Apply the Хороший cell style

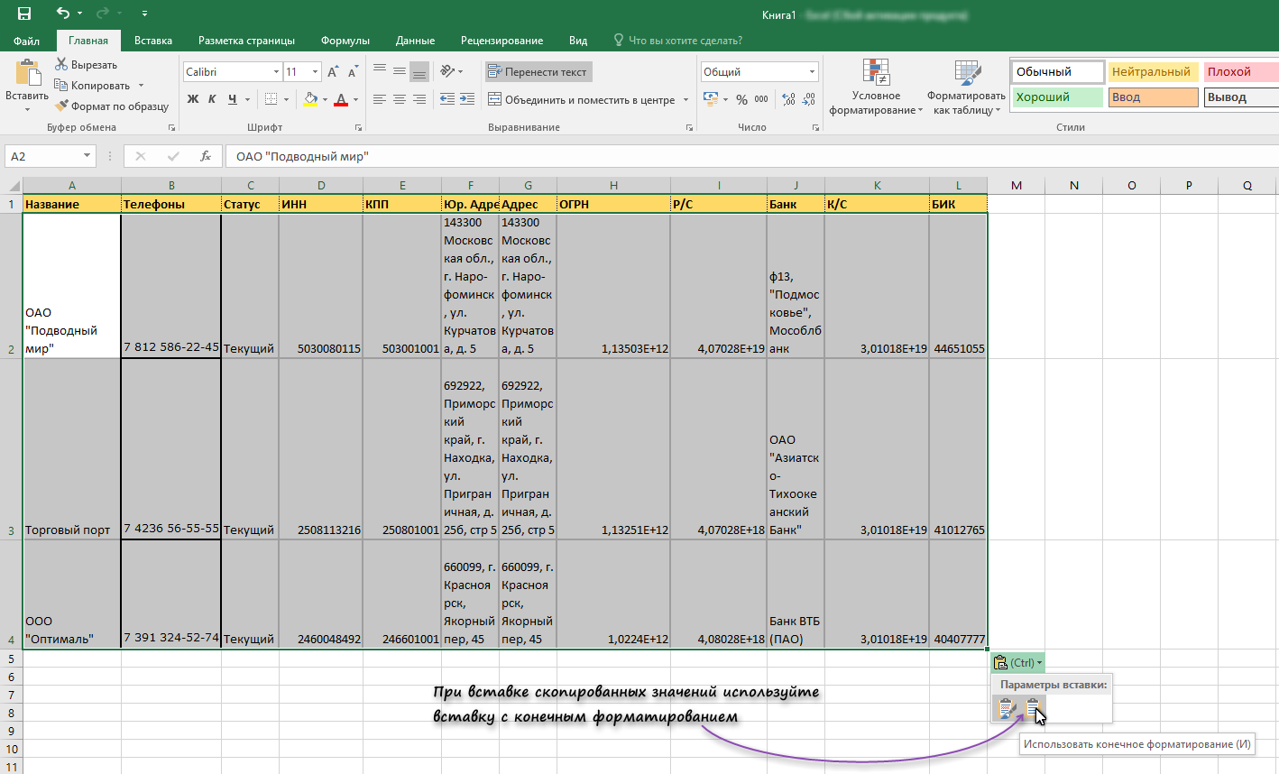(x=1057, y=97)
